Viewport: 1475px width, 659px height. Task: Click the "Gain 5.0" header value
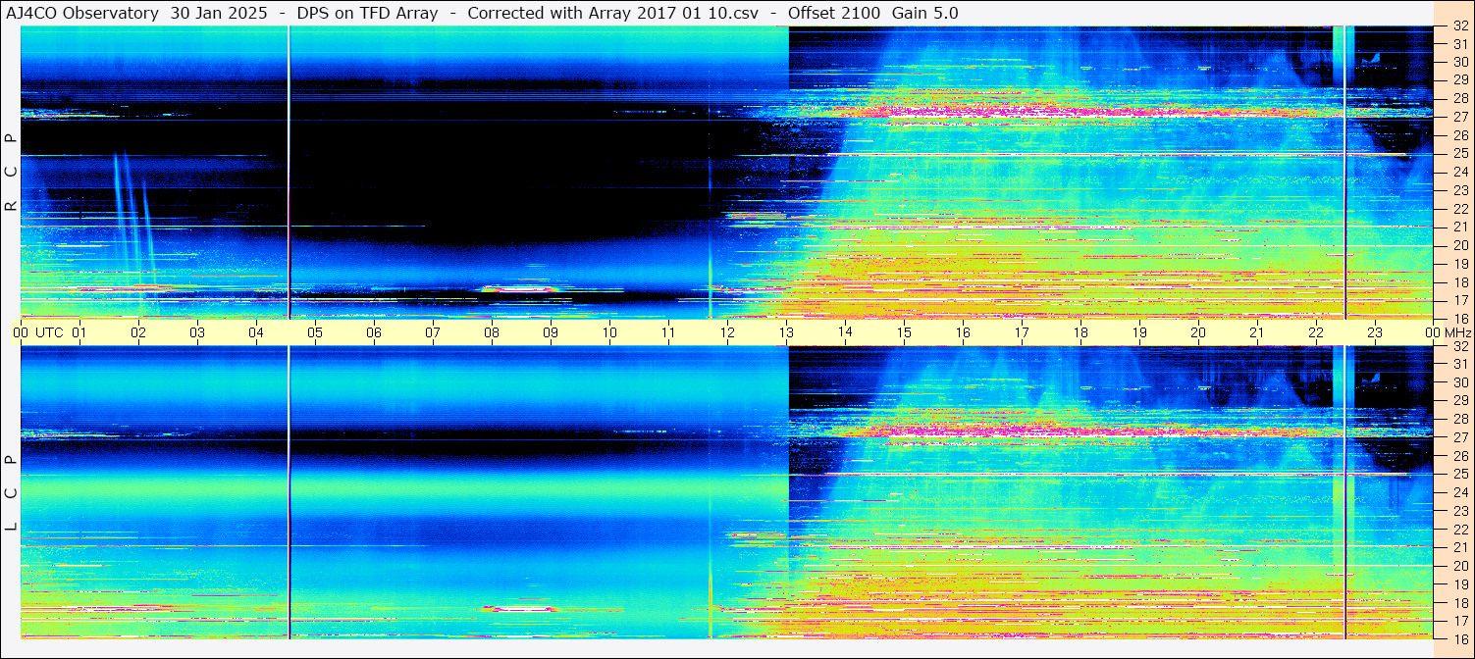tap(925, 13)
